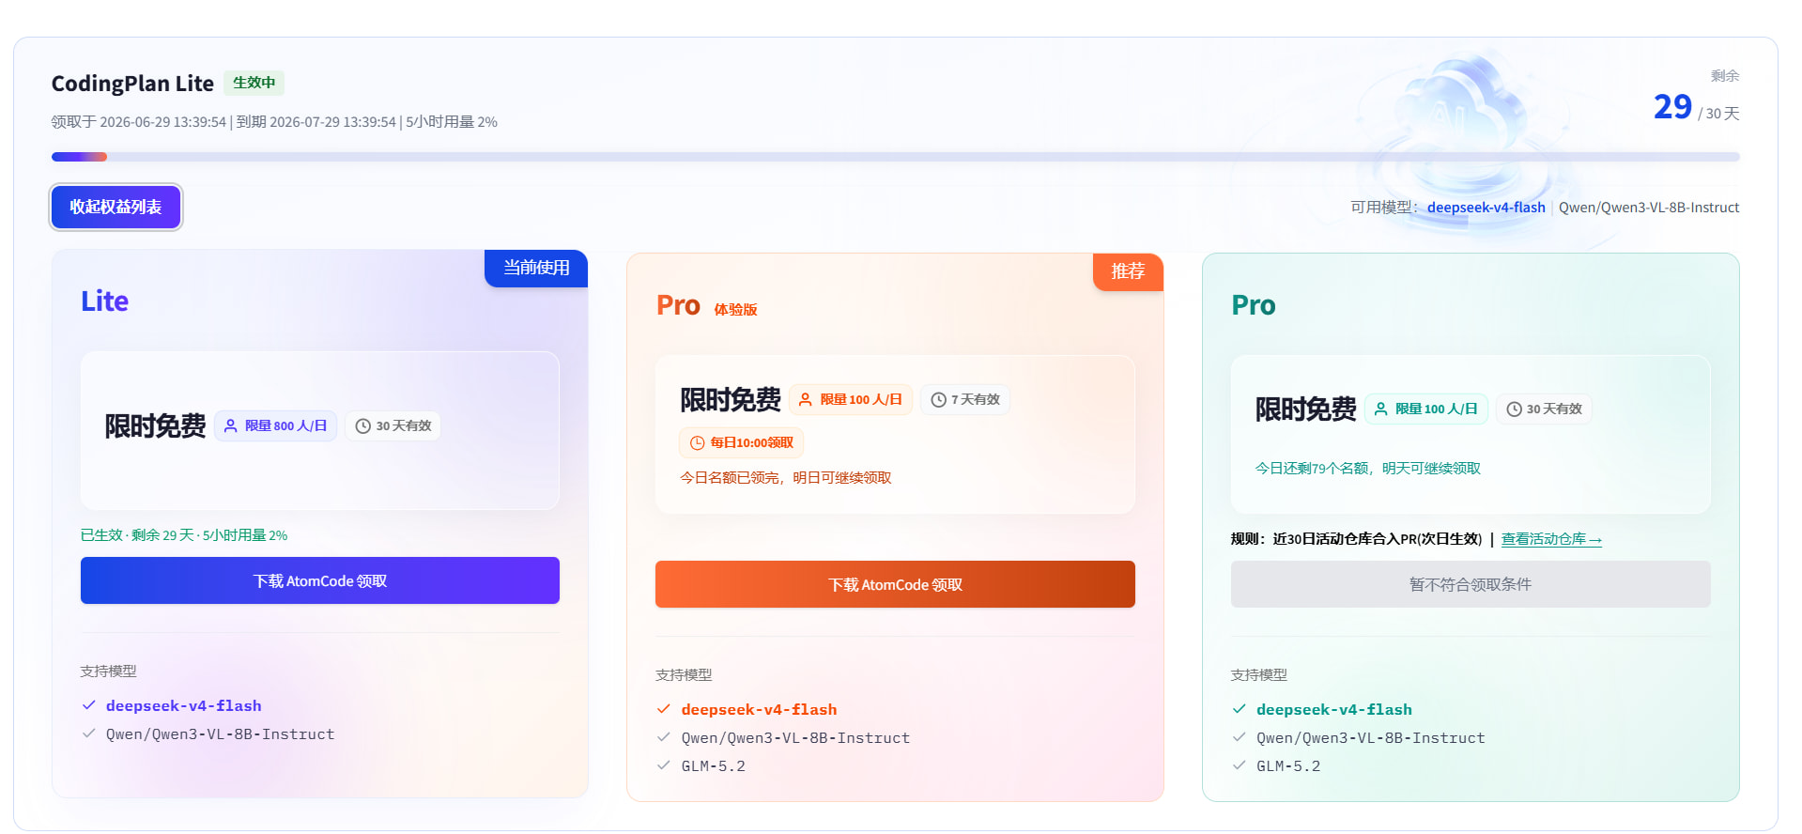Screen dimensions: 1802x834
Task: Click the clock icon in green Pro 30 天有效 badge
Action: pos(1514,409)
